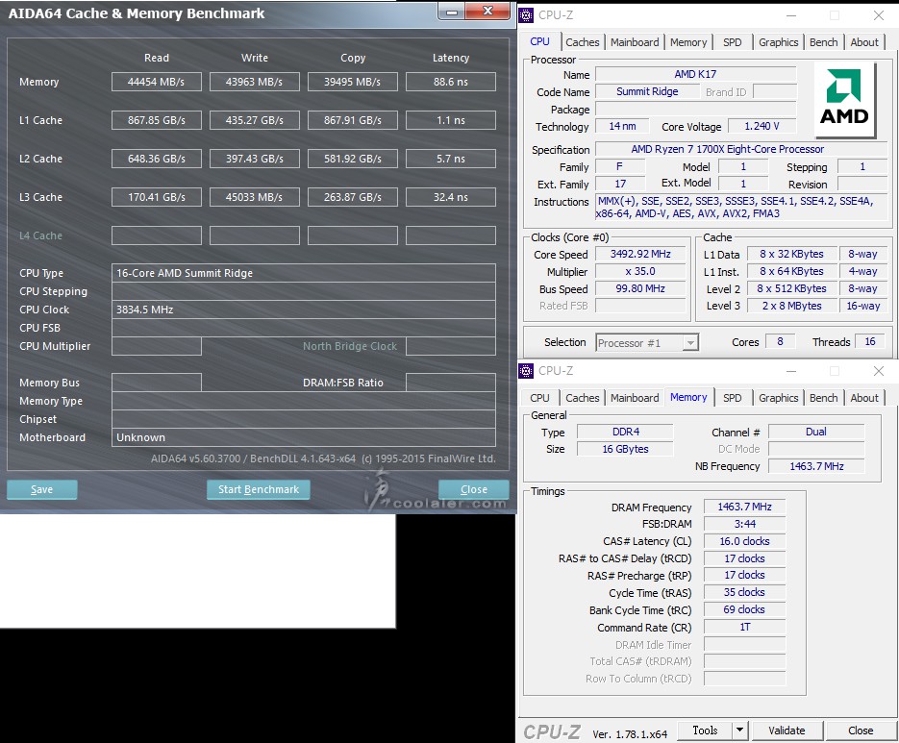The width and height of the screenshot is (899, 743).
Task: Click the Close button in lower CPU-Z
Action: [x=861, y=731]
